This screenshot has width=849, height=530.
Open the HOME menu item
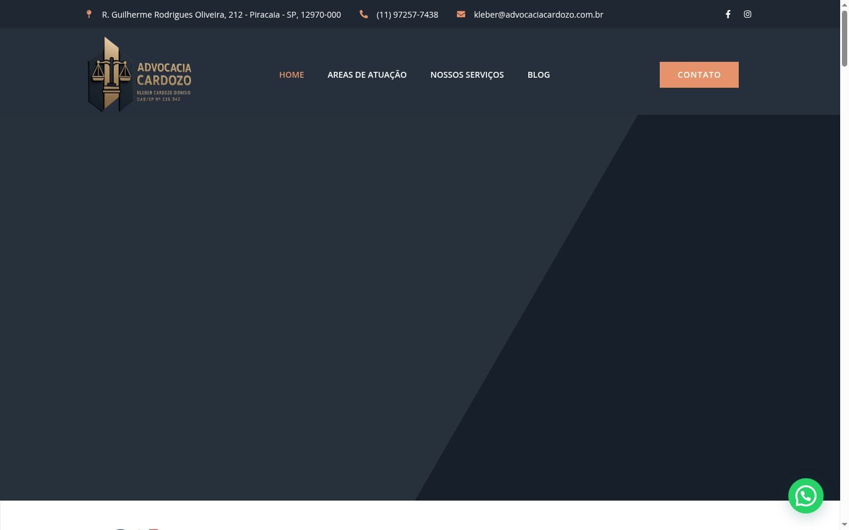pos(291,75)
